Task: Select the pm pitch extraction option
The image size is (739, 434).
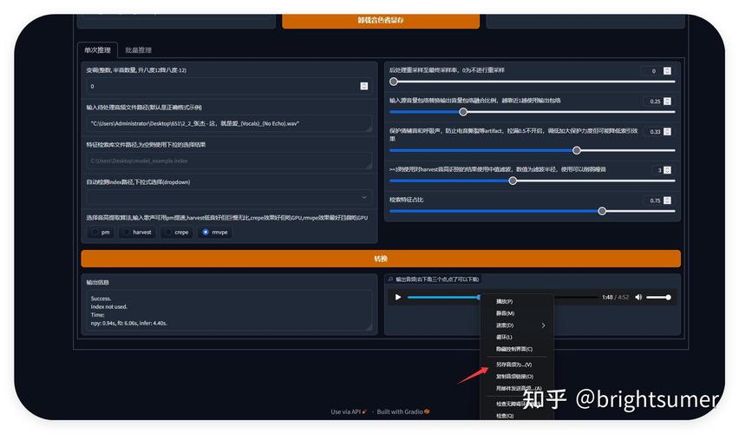Action: click(x=95, y=233)
